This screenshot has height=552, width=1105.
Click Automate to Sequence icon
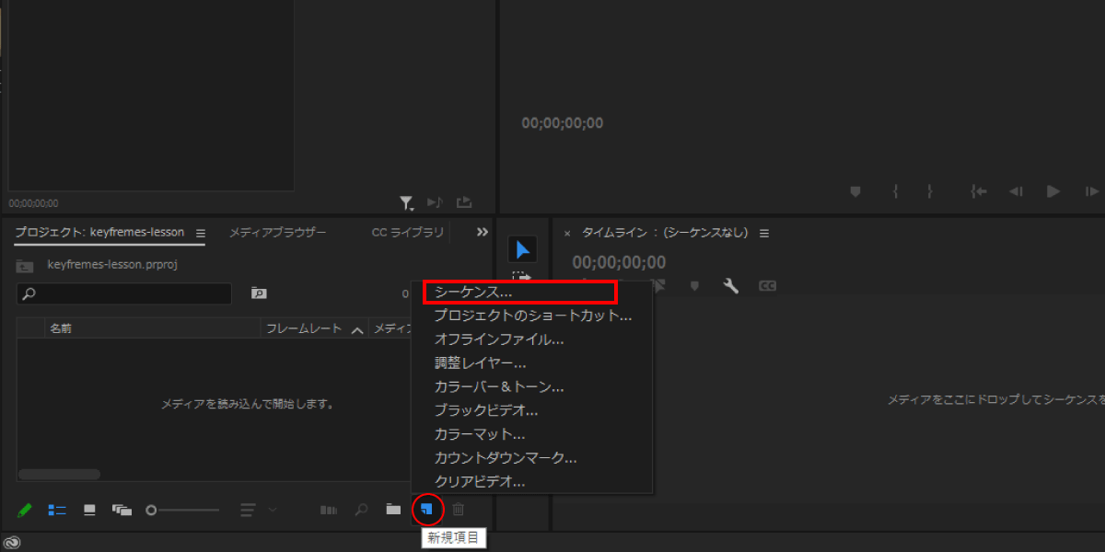click(x=329, y=509)
